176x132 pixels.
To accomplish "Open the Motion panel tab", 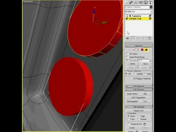I will 141,2.
